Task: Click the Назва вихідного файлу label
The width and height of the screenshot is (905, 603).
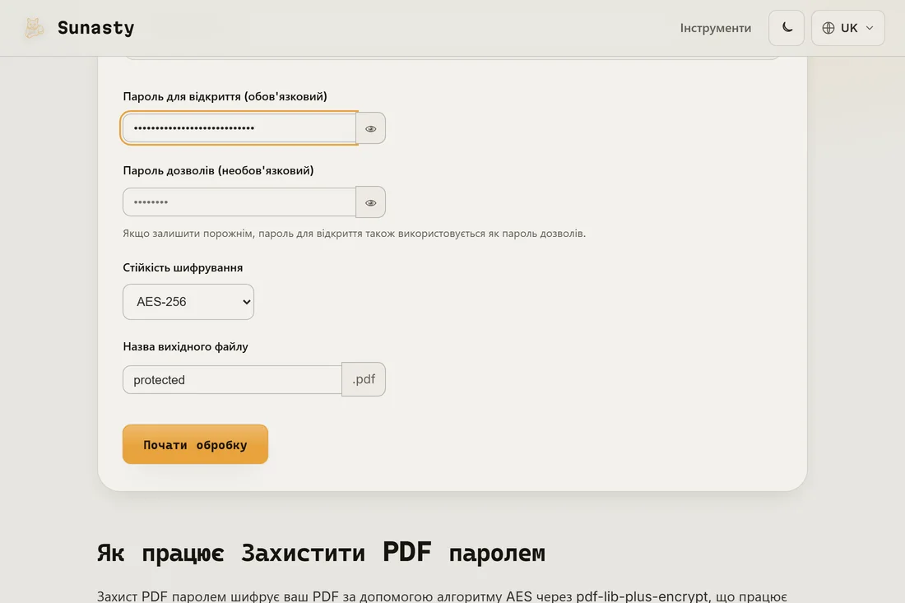Action: pos(185,346)
